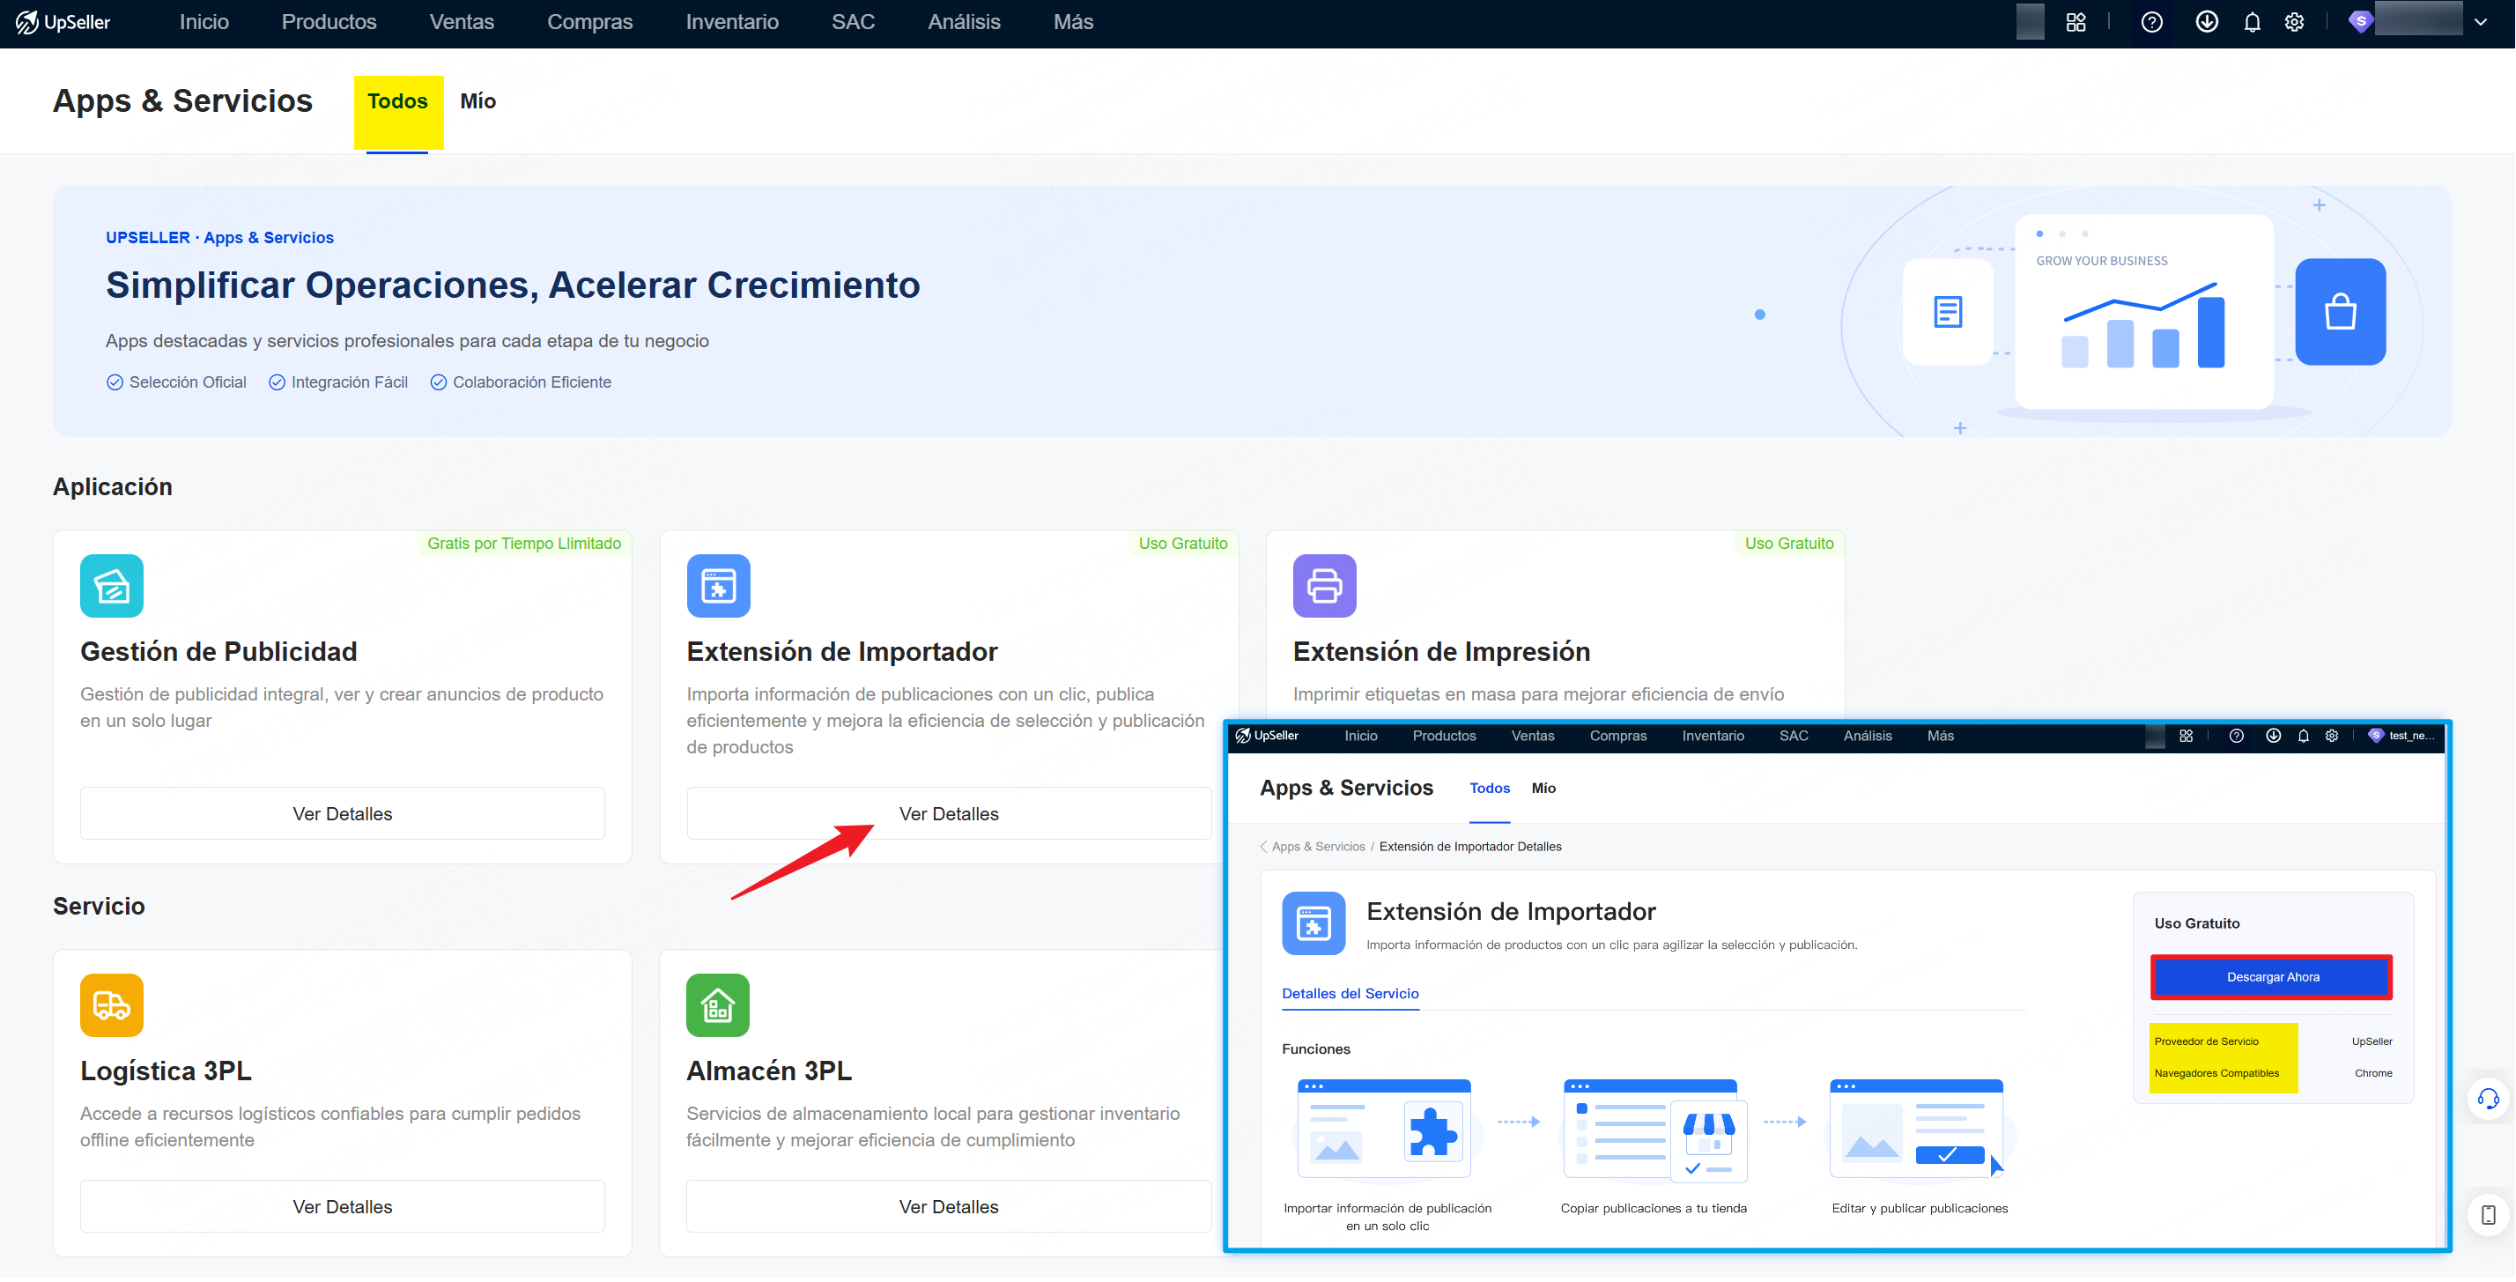Open the Inicio menu
Screen dimensions: 2516x1282
(x=204, y=23)
